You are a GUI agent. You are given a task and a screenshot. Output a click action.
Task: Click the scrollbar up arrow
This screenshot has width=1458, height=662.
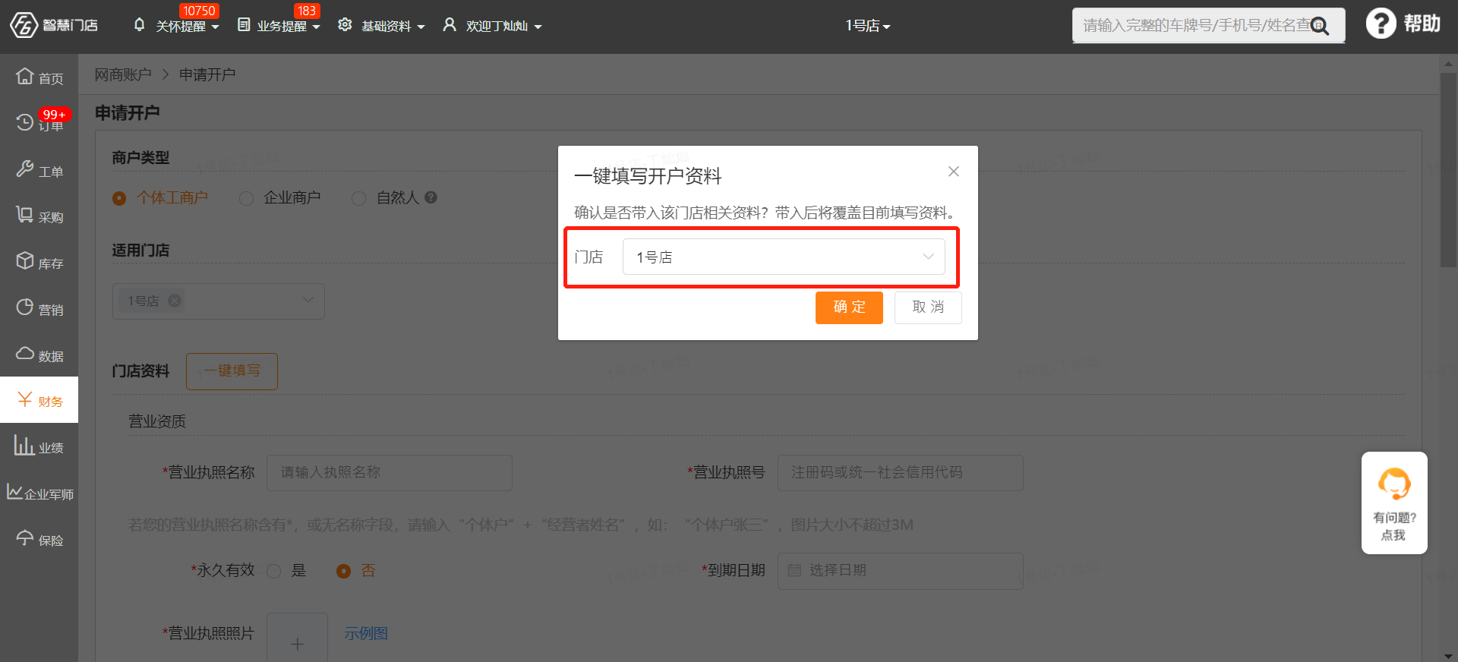(1448, 64)
